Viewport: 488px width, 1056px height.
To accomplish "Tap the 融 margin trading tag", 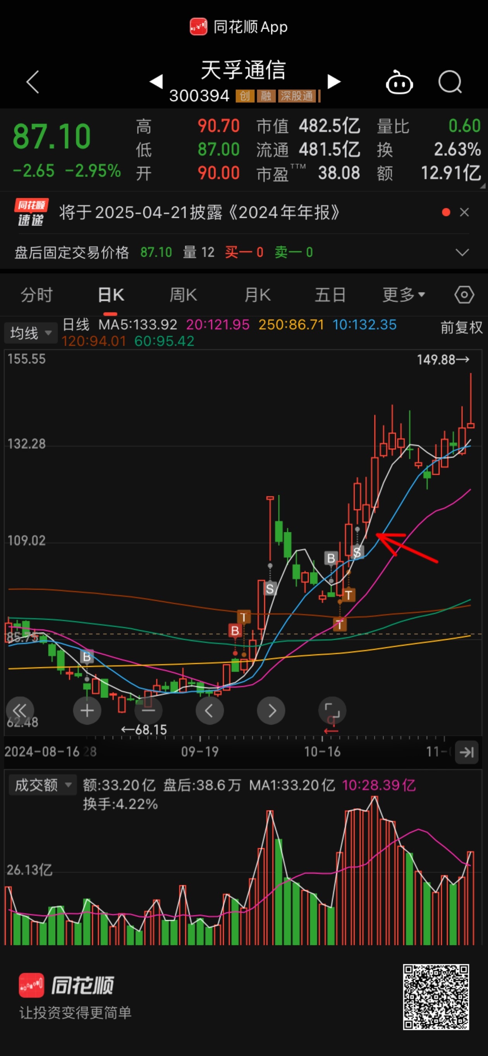I will coord(266,96).
